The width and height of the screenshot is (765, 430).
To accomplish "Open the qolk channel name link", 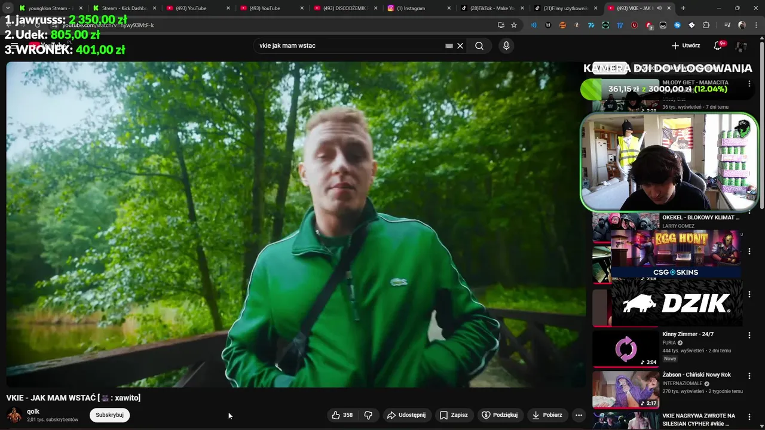I will (x=33, y=411).
